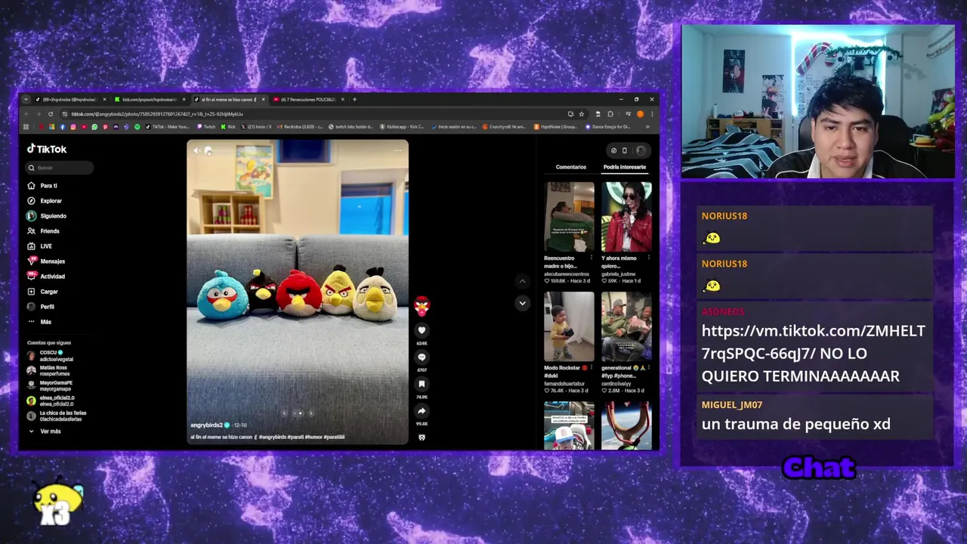967x544 pixels.
Task: Open Explorar in TikTok sidebar
Action: [45, 201]
